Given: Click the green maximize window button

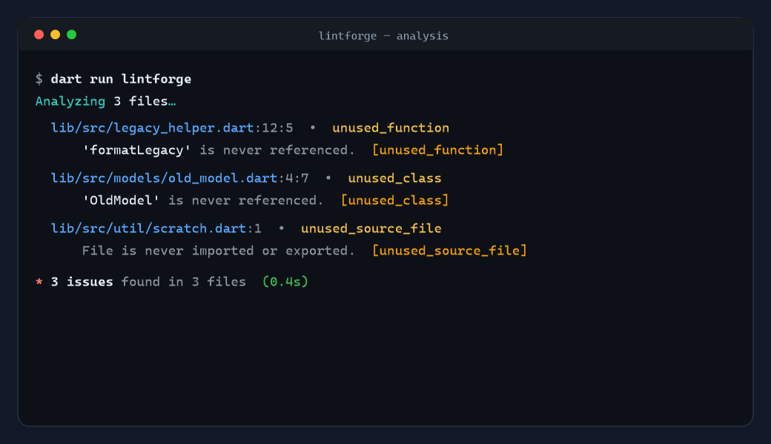Looking at the screenshot, I should 71,34.
